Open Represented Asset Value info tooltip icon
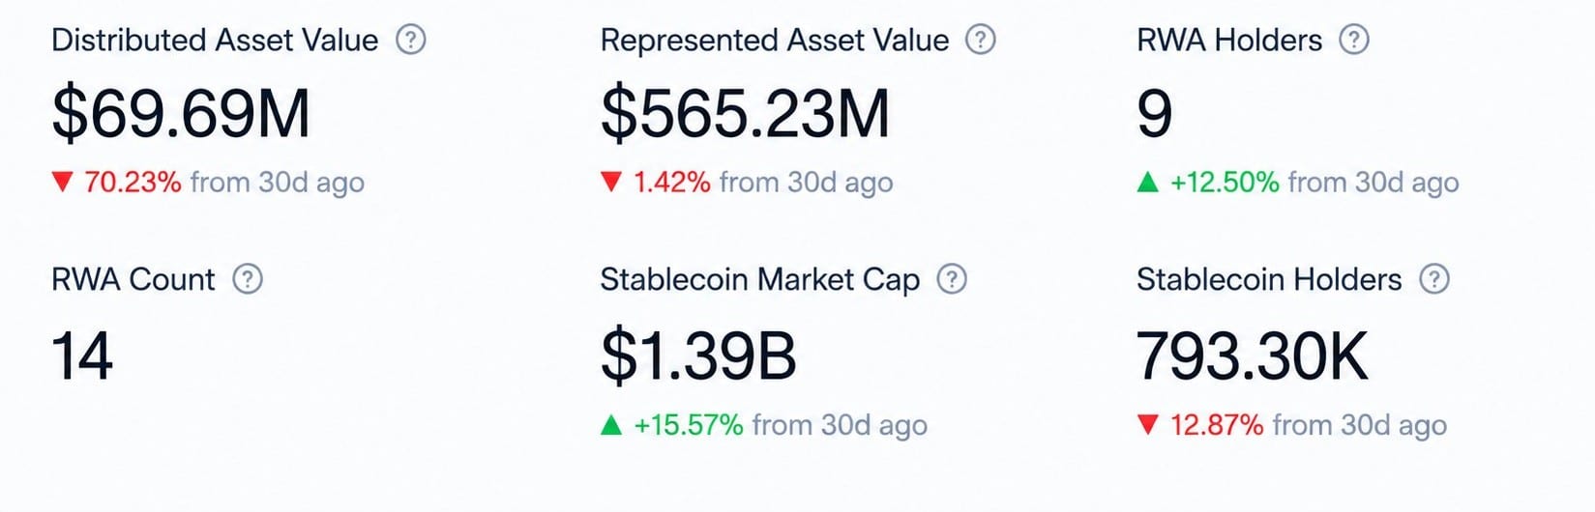The image size is (1595, 512). (x=981, y=40)
